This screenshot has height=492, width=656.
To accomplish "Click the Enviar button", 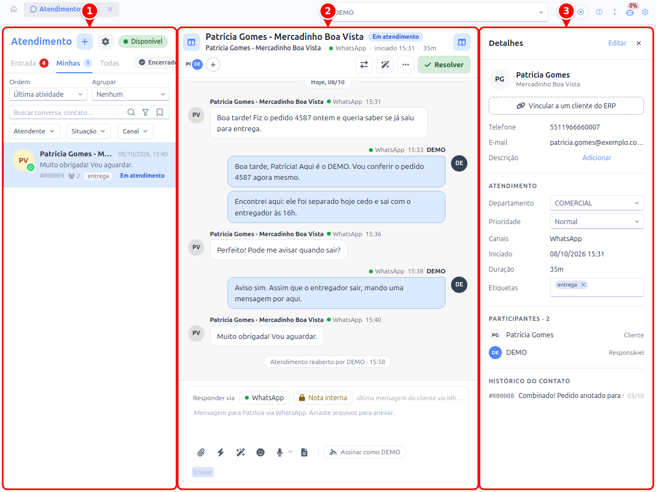I will 203,472.
